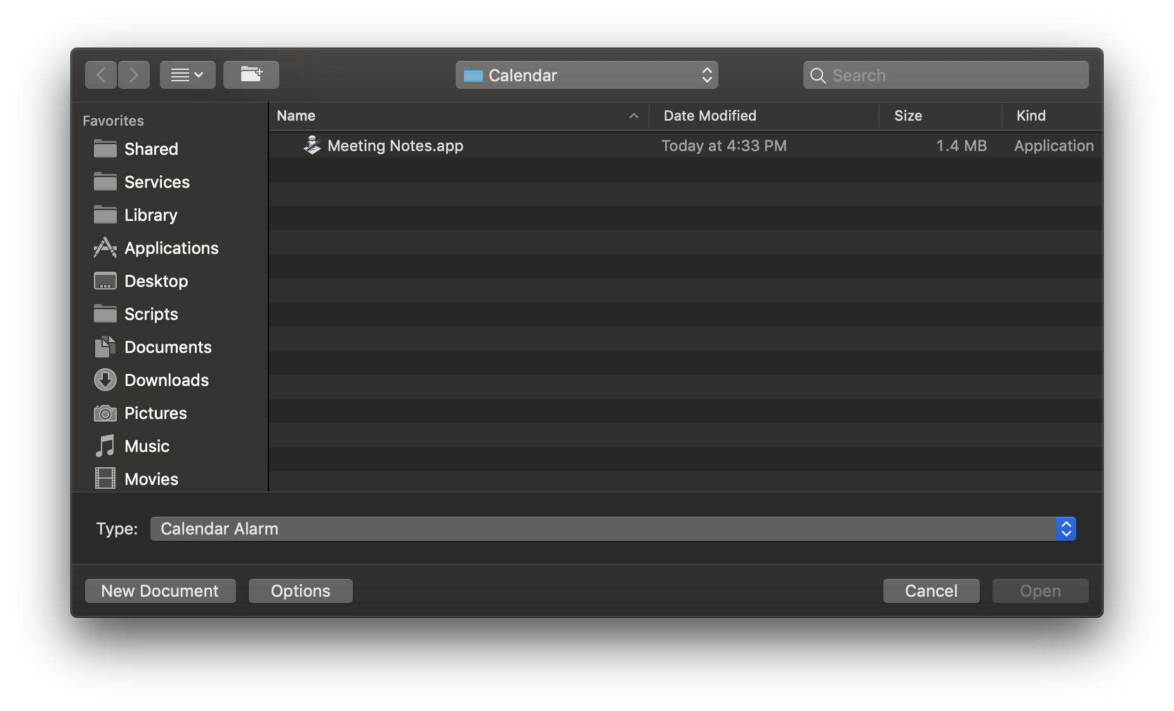The image size is (1174, 711).
Task: Open the Calendar location dropdown
Action: coord(586,74)
